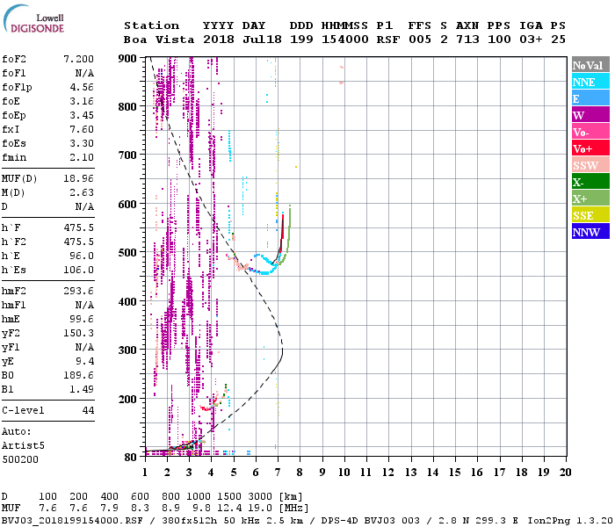Click the yF2 value 150.3
The height and width of the screenshot is (527, 615).
[x=78, y=333]
